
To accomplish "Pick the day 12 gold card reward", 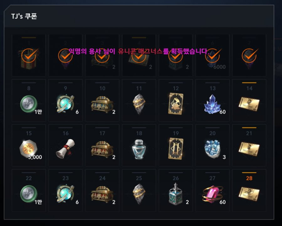I will coord(176,100).
